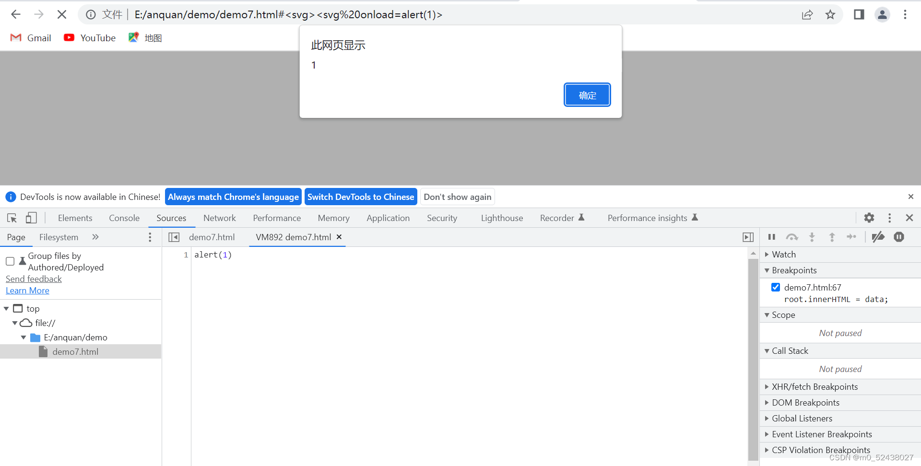The image size is (921, 466).
Task: Select the Sources tab
Action: coord(171,218)
